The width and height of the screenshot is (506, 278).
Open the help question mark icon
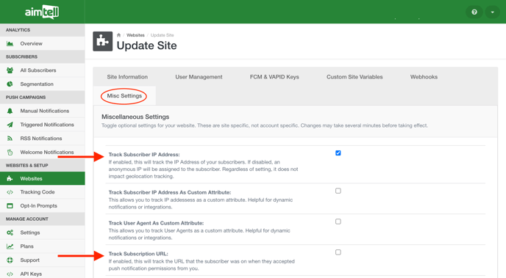(474, 12)
